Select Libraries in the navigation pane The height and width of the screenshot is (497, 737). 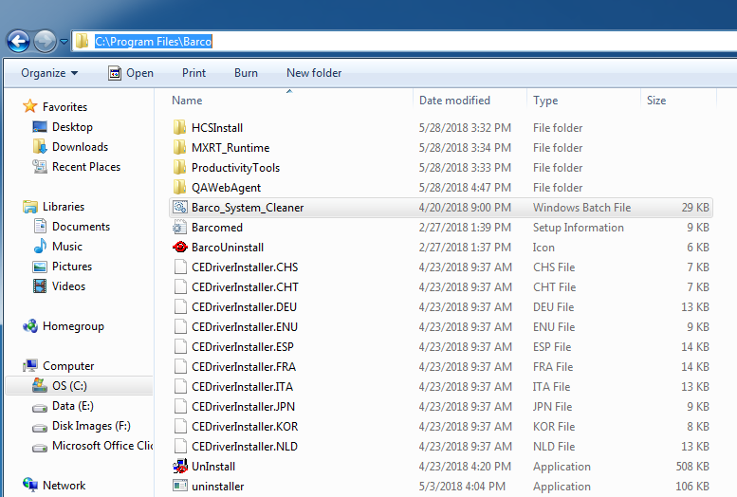pyautogui.click(x=64, y=207)
